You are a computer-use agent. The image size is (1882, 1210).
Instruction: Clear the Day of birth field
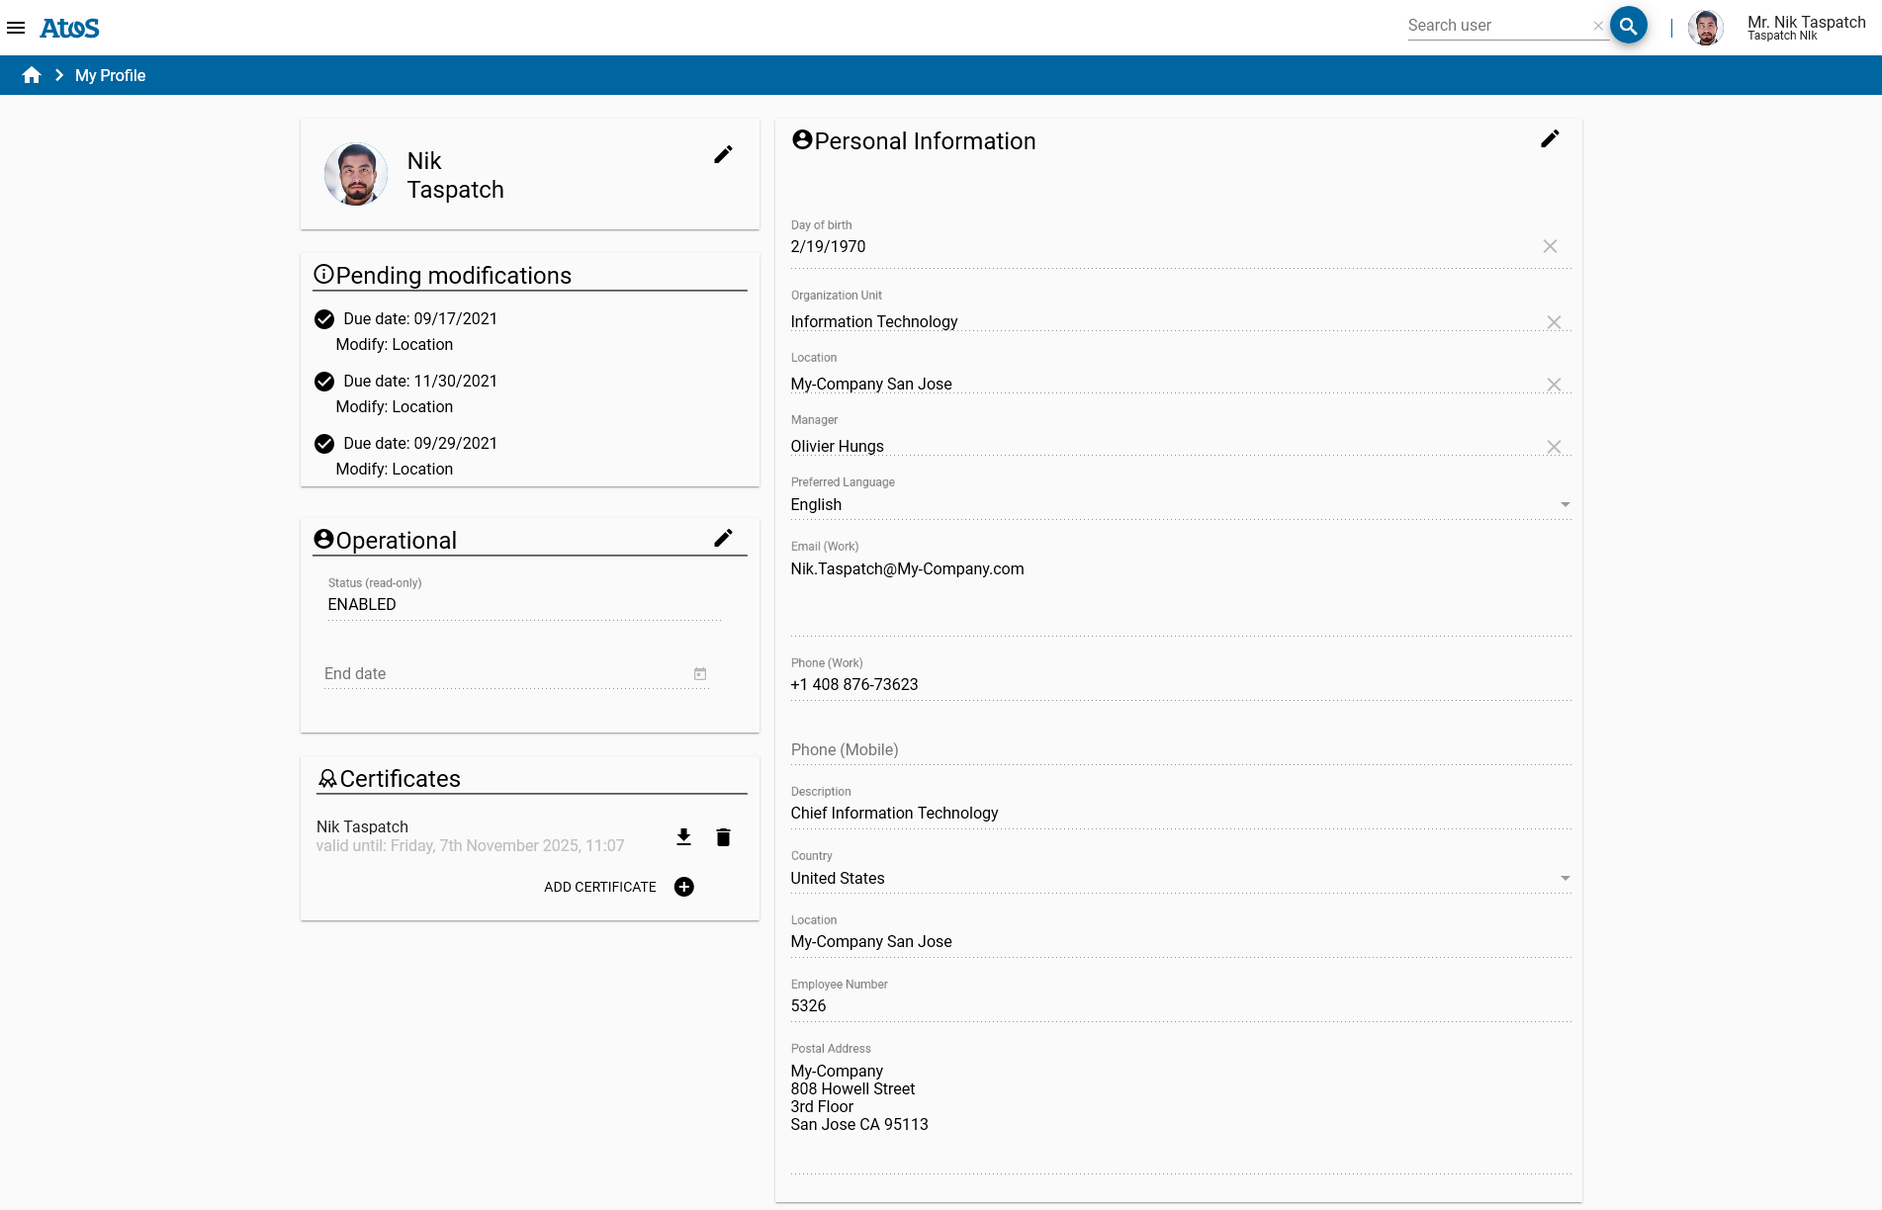click(1550, 246)
